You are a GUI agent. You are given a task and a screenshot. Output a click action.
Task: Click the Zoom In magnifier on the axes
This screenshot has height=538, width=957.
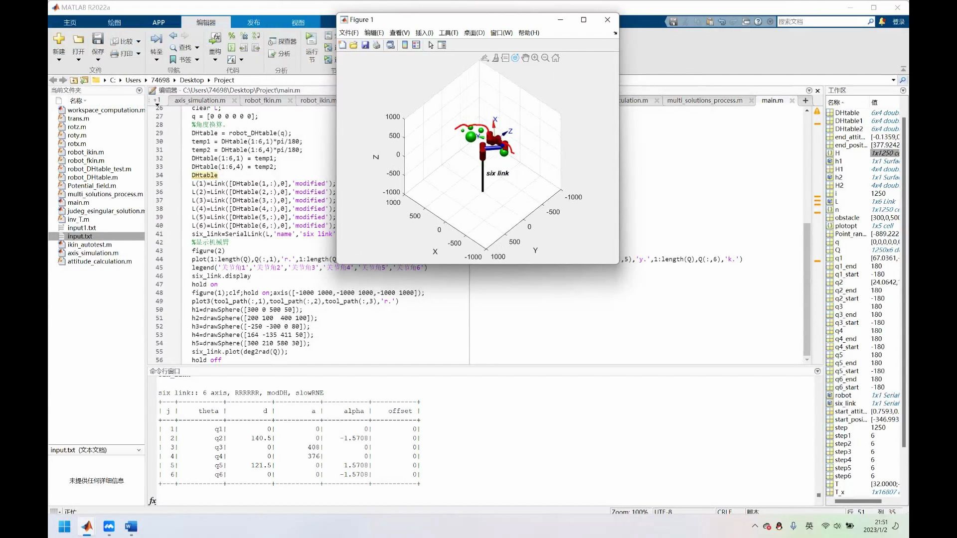coord(535,58)
